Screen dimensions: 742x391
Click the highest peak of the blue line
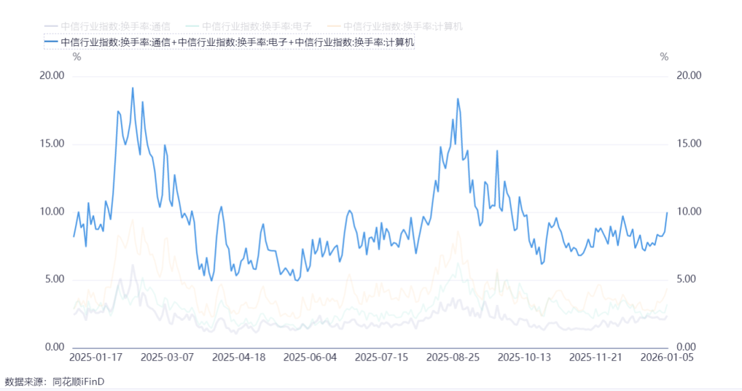pos(133,88)
